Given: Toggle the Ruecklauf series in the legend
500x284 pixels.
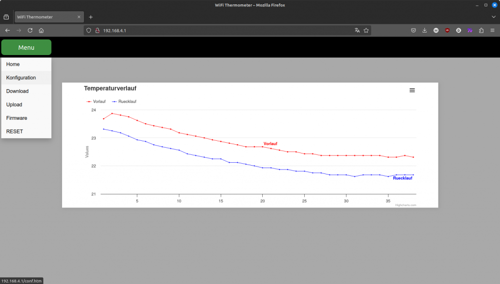Looking at the screenshot, I should tap(125, 101).
